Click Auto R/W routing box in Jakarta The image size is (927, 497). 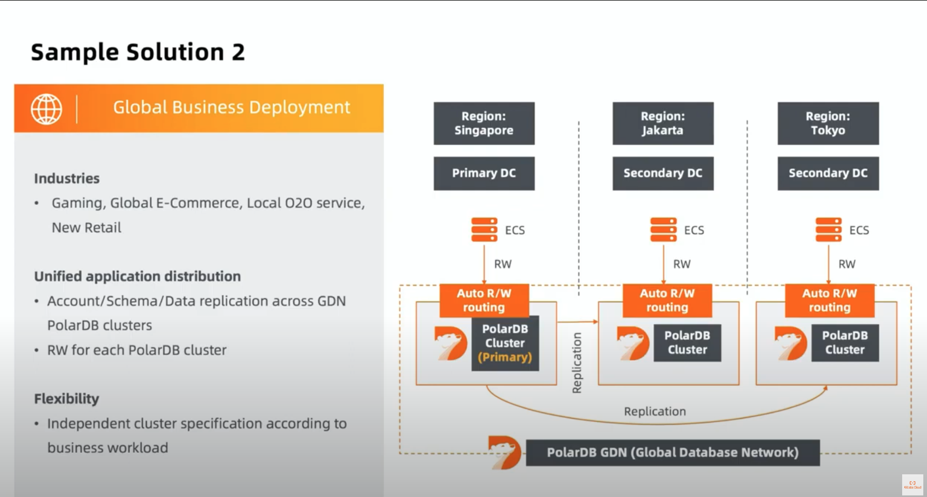[x=667, y=300]
